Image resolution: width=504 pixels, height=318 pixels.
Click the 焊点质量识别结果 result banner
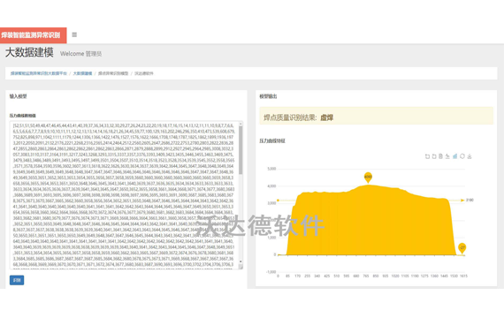(376, 116)
